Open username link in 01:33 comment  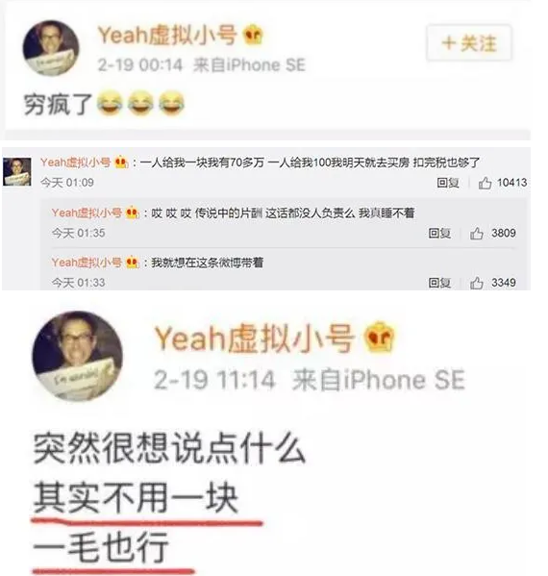pos(87,263)
